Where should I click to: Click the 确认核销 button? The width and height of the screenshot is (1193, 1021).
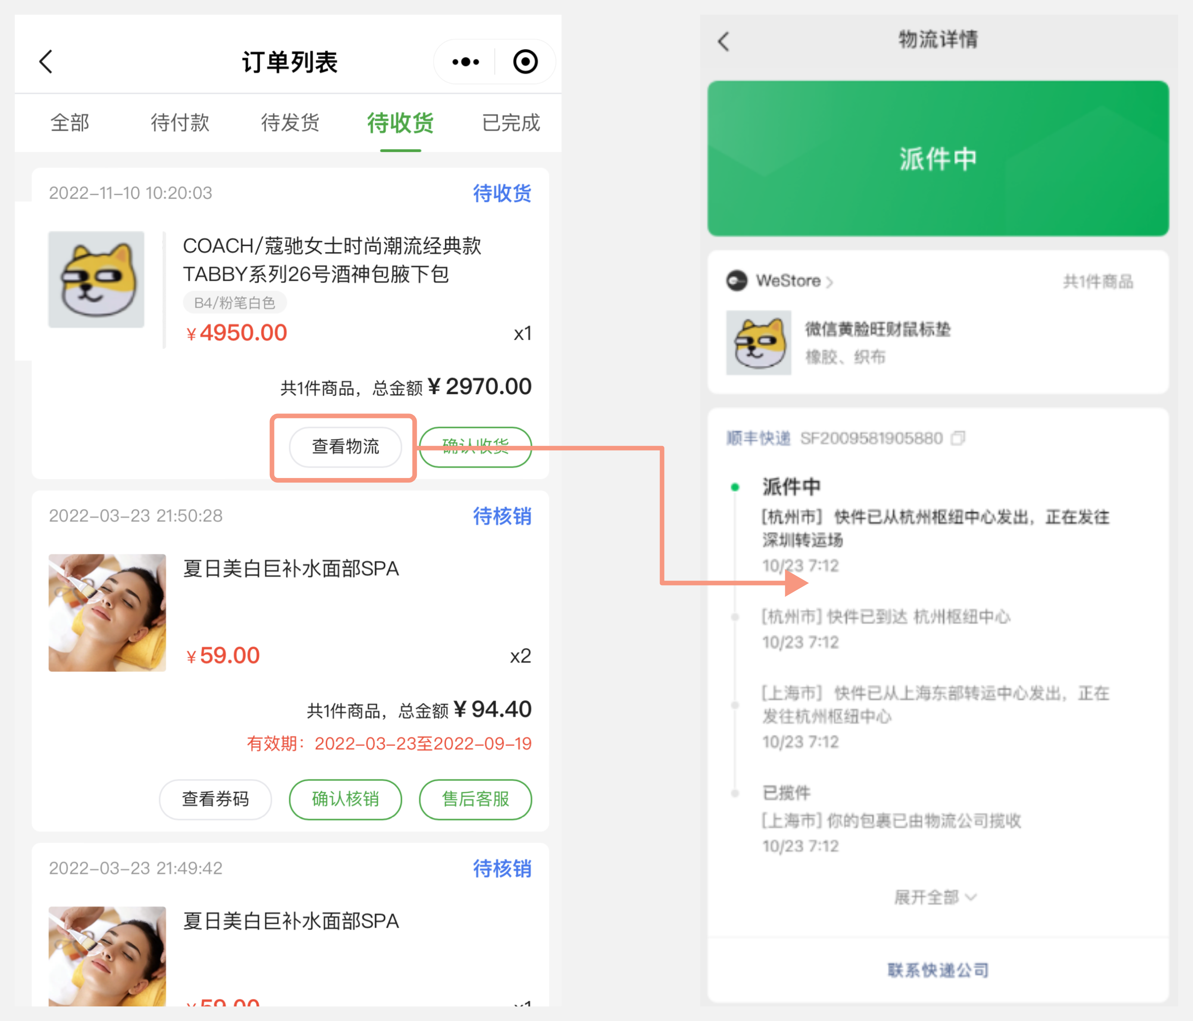345,799
